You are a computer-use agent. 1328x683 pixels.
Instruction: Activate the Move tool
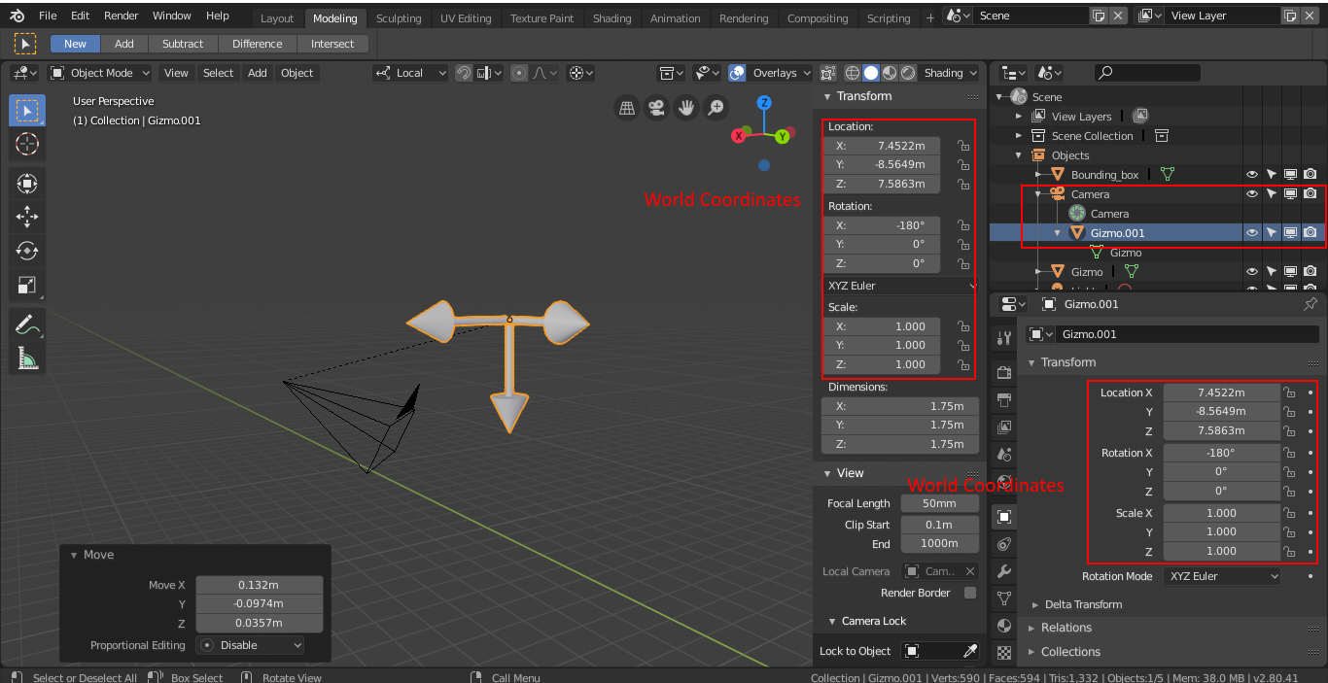click(27, 216)
